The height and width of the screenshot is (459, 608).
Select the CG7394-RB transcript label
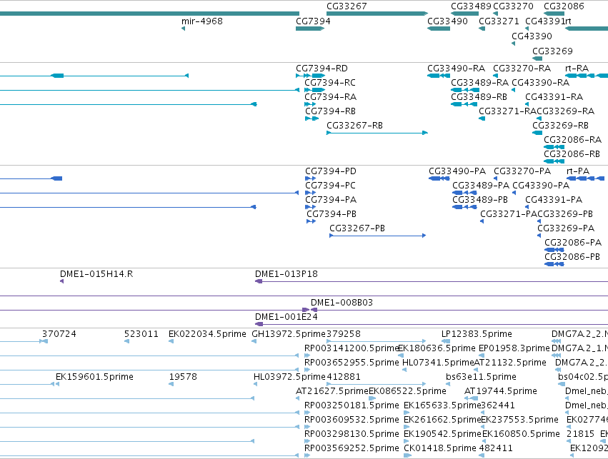(x=330, y=111)
